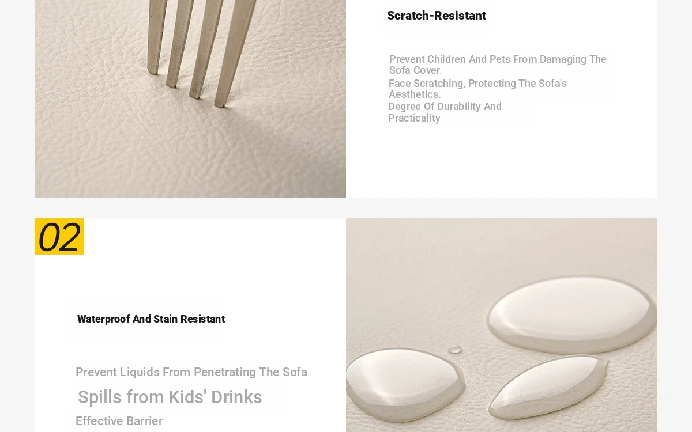Click the narrow elongated water droplet
Screen dimensions: 692x432
(548, 386)
